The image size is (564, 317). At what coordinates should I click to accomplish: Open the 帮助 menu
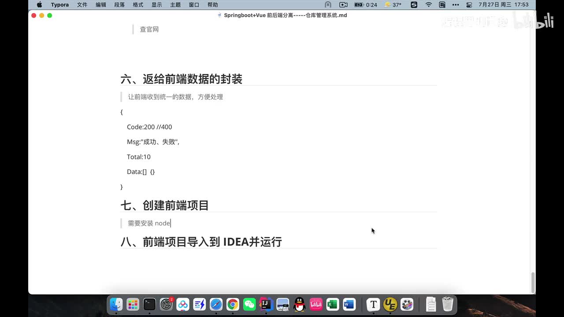click(x=212, y=5)
